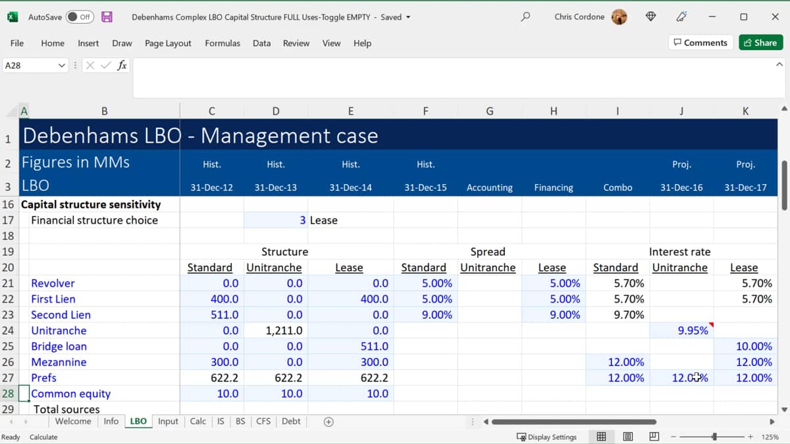Open the Page Layout ribbon tab
The height and width of the screenshot is (444, 790).
(x=168, y=43)
